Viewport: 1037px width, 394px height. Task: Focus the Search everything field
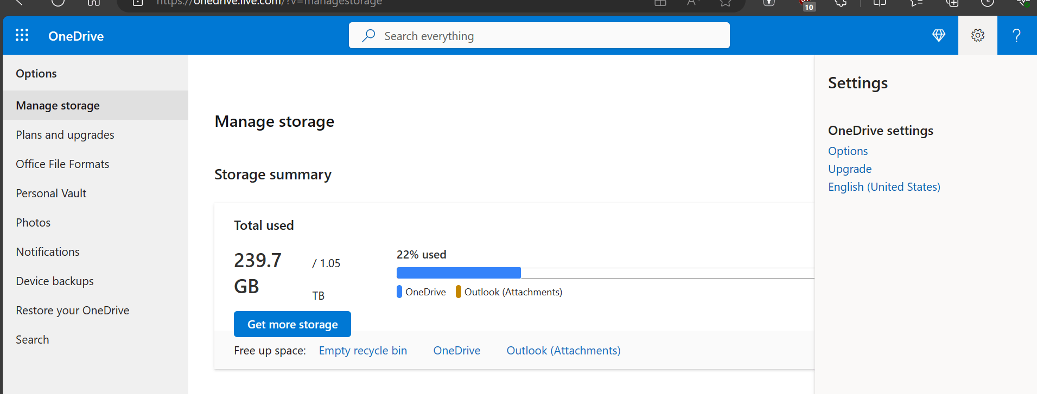click(539, 36)
